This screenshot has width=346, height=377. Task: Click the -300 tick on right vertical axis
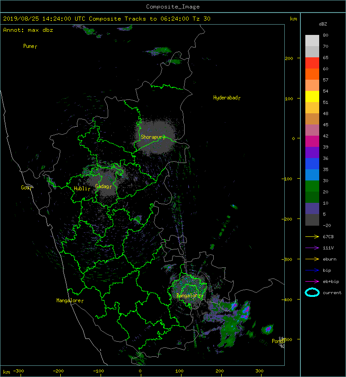287,259
